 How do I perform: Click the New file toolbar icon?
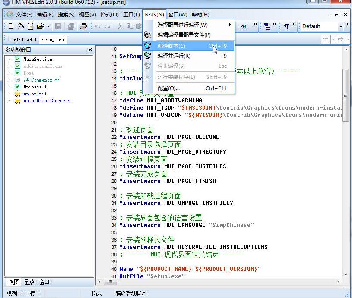[11, 26]
